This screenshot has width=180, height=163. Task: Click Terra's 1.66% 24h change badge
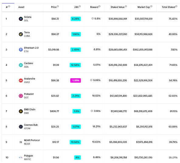tap(76, 34)
